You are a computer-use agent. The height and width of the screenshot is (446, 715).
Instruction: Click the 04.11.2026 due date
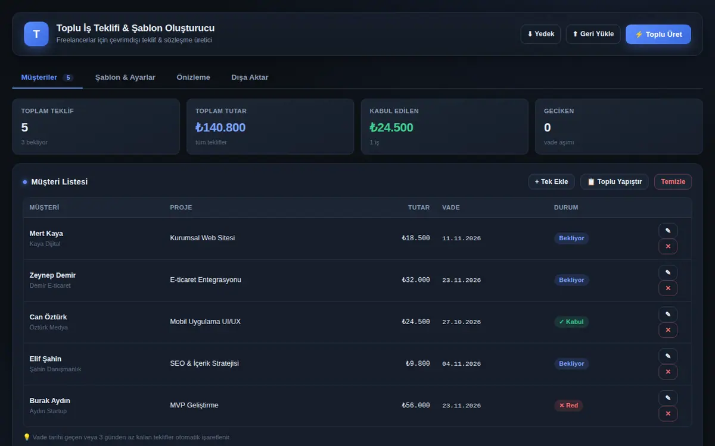[461, 364]
